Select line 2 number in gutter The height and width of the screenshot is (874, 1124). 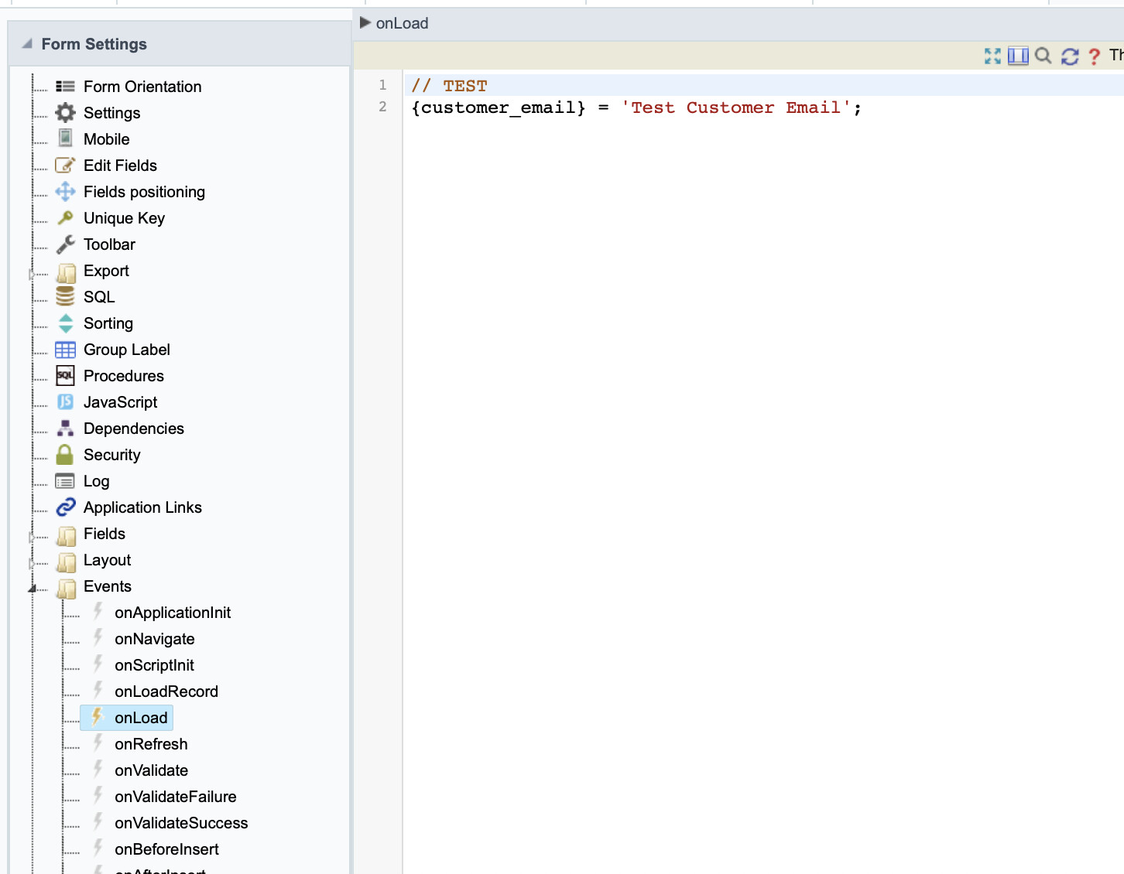pyautogui.click(x=382, y=107)
